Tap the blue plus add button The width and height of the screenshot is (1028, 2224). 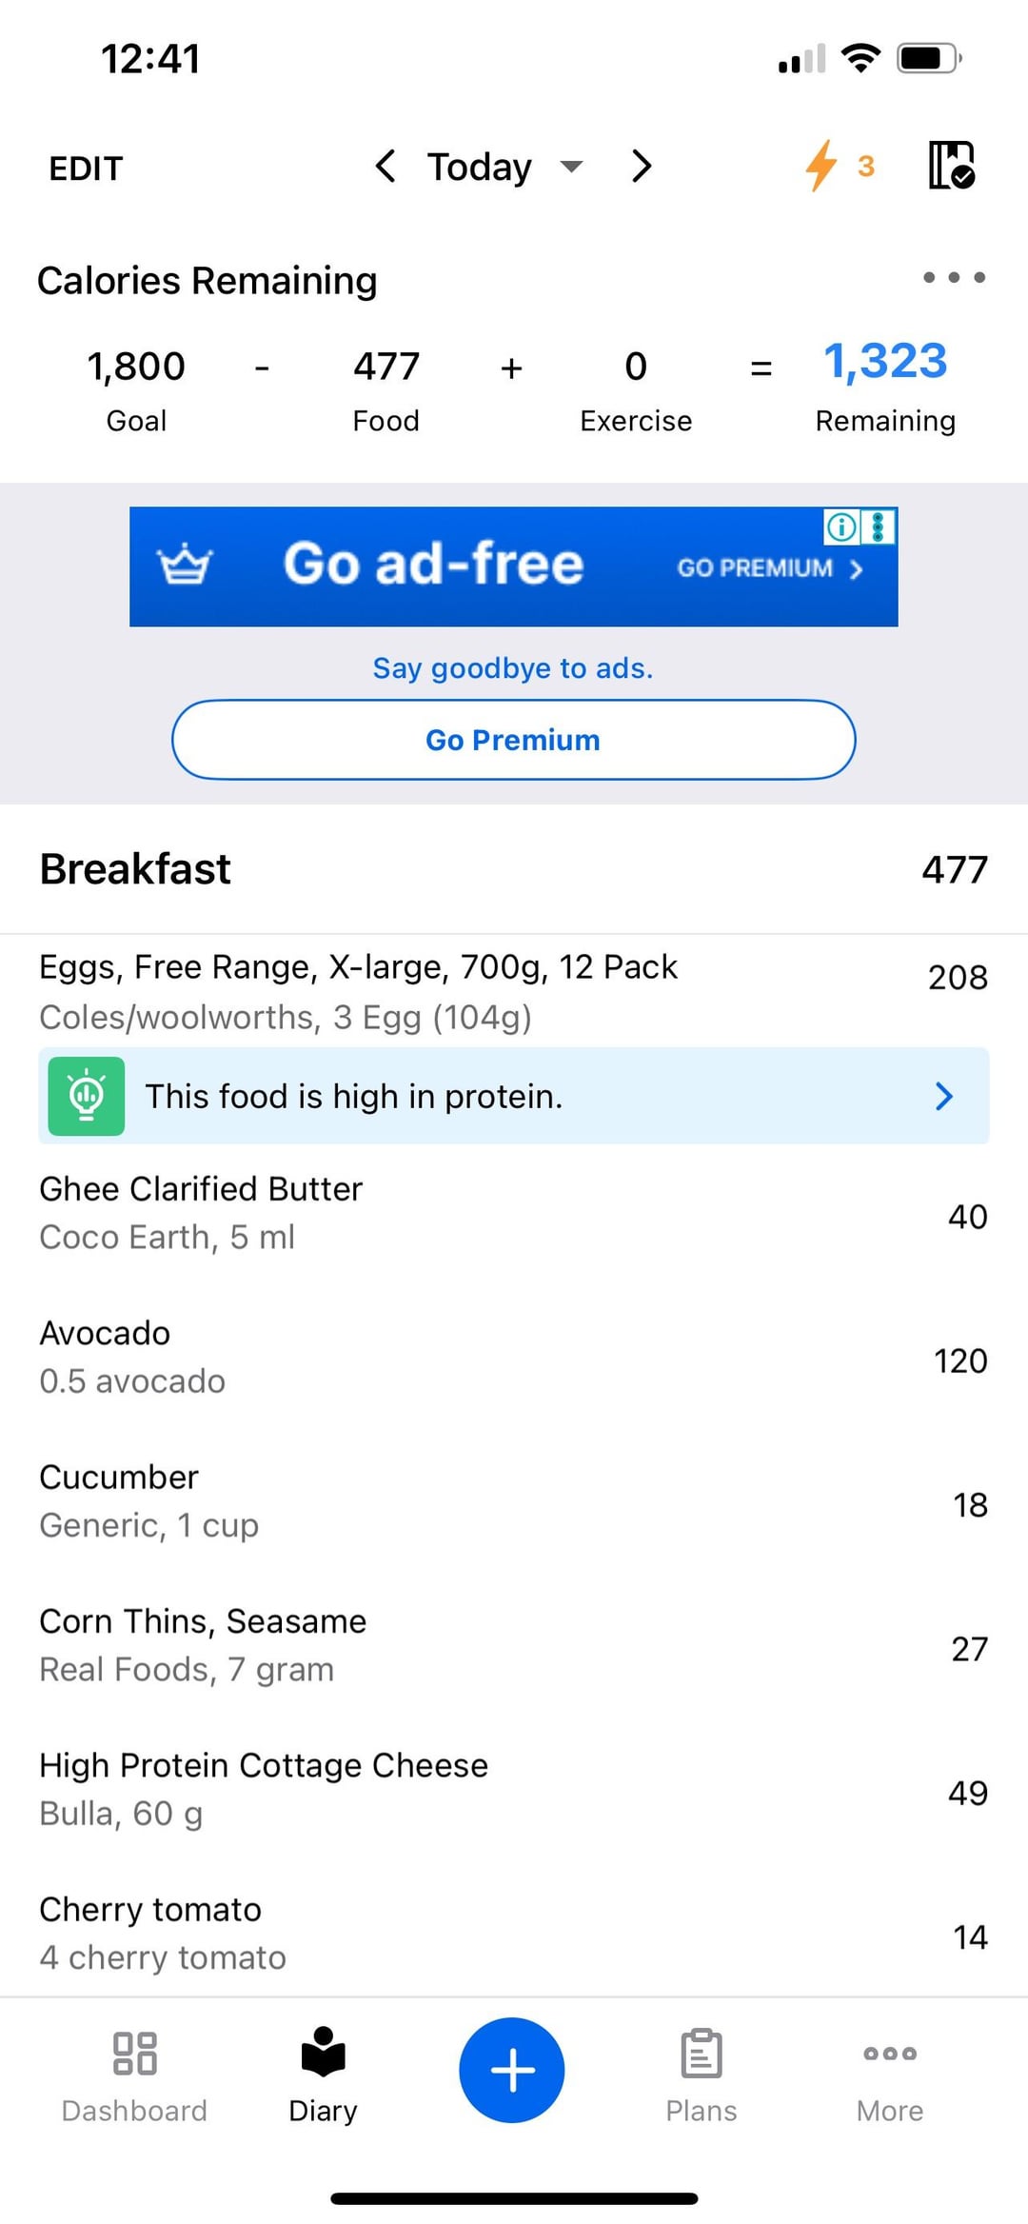[512, 2070]
